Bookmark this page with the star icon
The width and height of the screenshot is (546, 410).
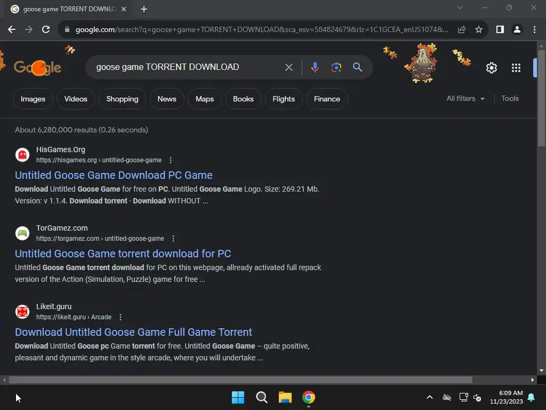479,30
